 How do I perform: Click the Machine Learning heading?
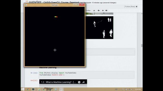[48, 68]
